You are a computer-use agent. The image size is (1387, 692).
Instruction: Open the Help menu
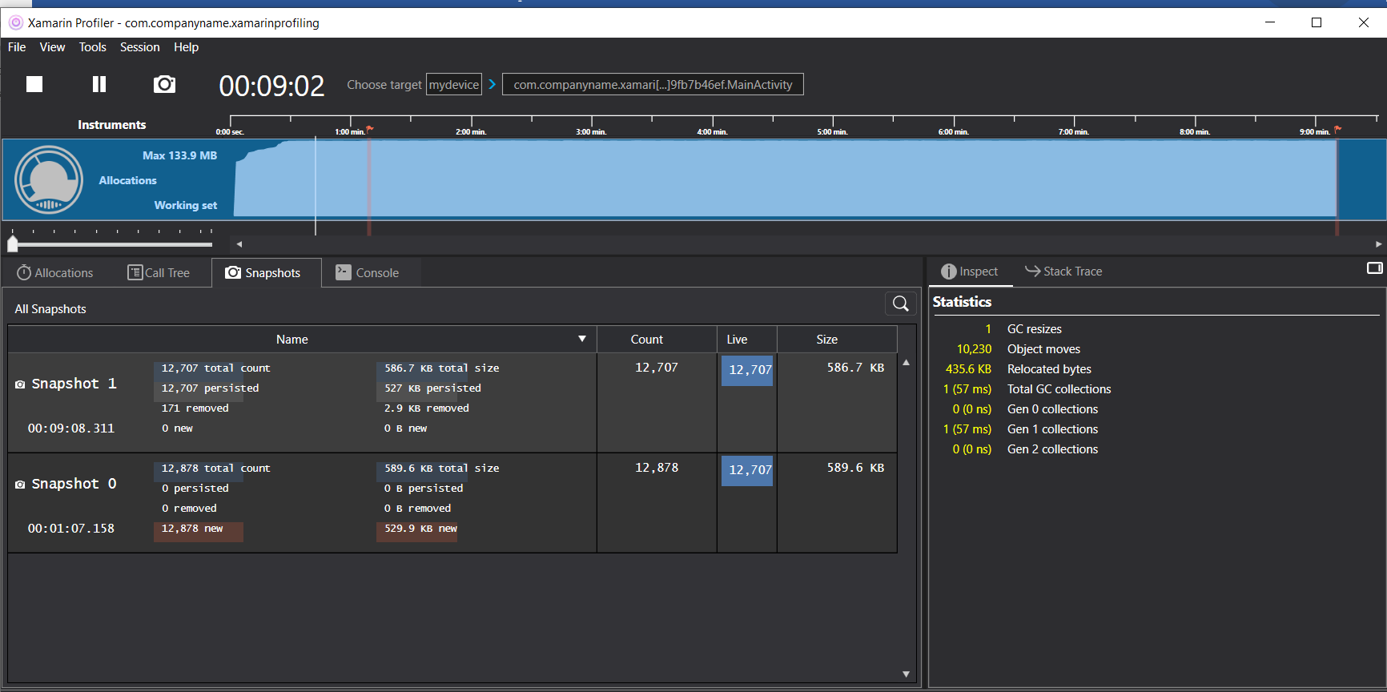coord(186,47)
